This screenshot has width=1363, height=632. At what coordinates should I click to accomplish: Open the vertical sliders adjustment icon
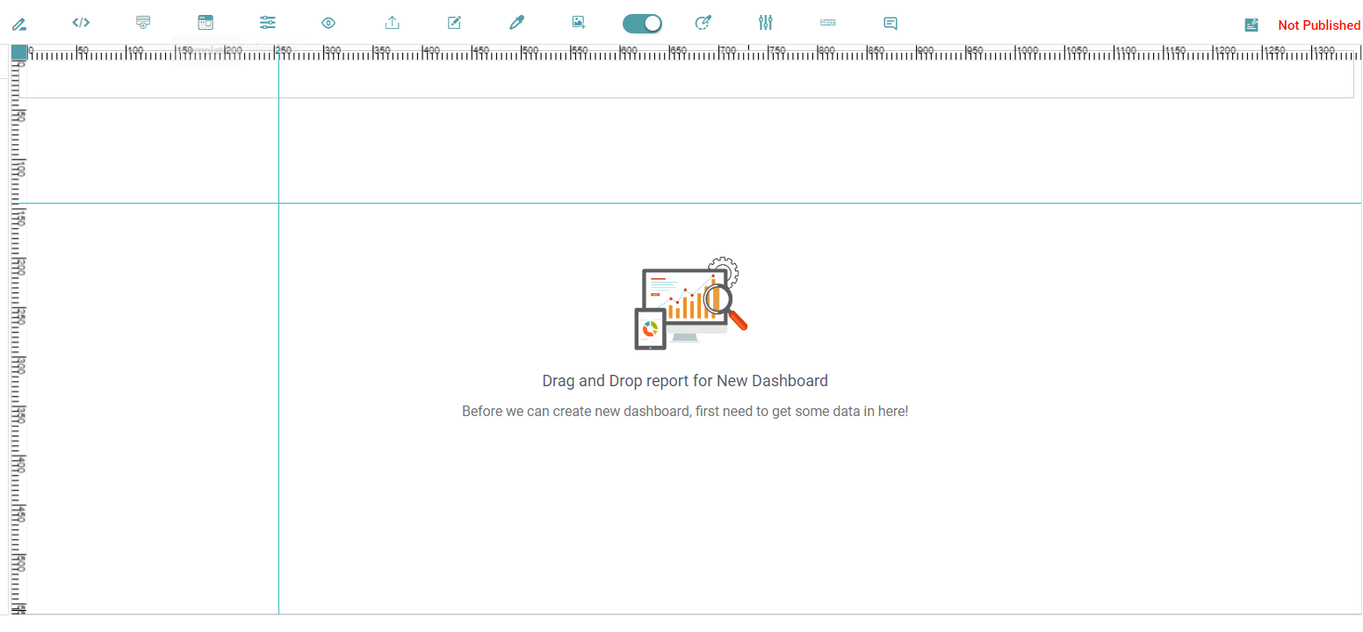[x=766, y=23]
